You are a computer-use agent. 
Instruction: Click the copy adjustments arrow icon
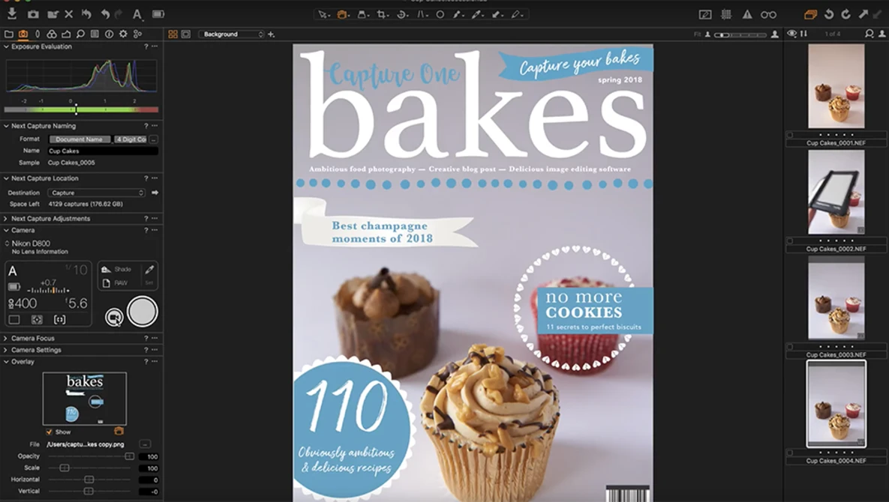863,15
